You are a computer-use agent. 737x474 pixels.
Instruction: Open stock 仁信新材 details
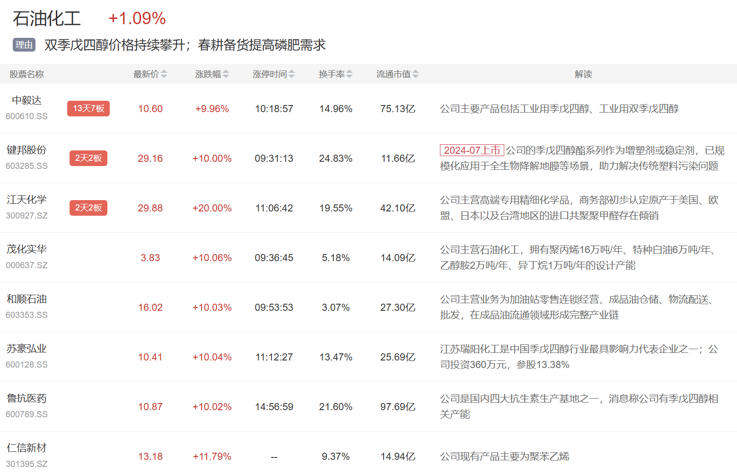click(26, 448)
